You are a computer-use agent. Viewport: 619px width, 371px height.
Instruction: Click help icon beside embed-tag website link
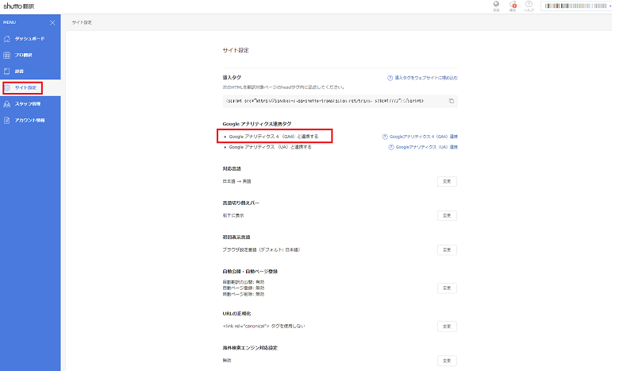(x=390, y=78)
